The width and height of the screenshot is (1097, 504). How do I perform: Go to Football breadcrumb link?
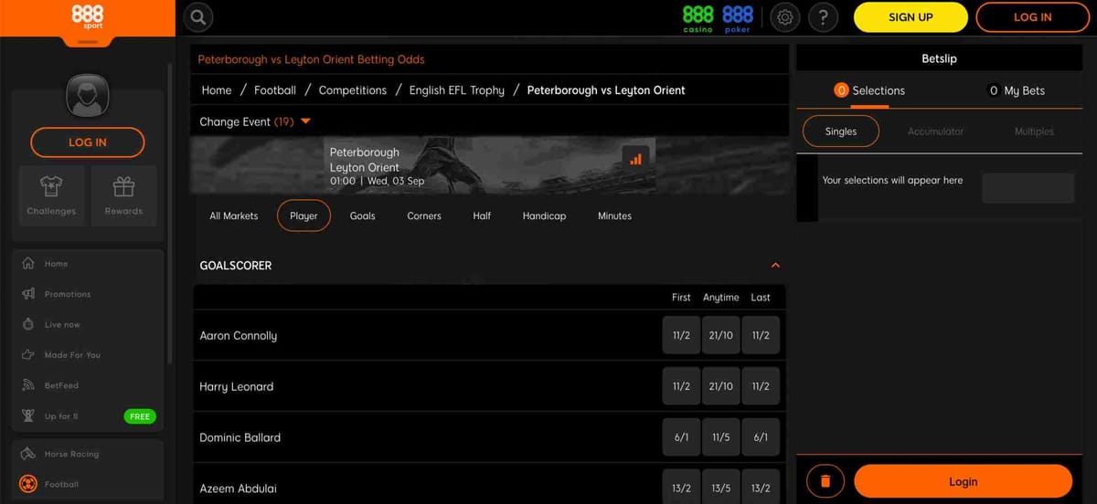point(275,90)
